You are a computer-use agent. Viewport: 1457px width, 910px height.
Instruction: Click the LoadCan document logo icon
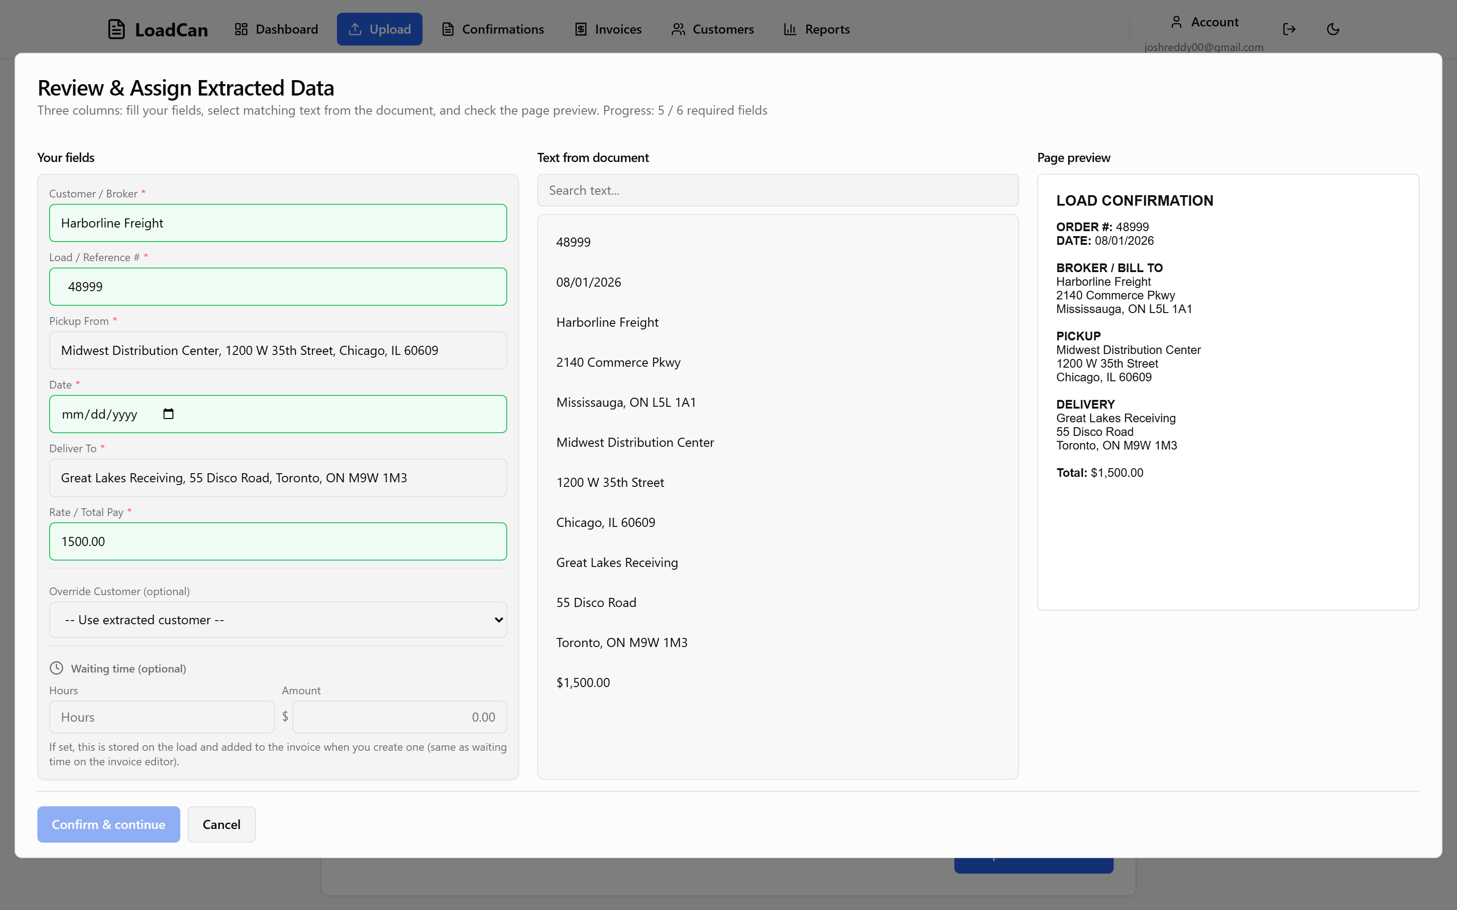tap(116, 29)
